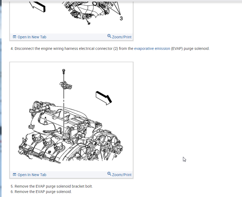Click the lower diagram's magnifier zoom icon
Image resolution: width=242 pixels, height=197 pixels.
tap(109, 174)
